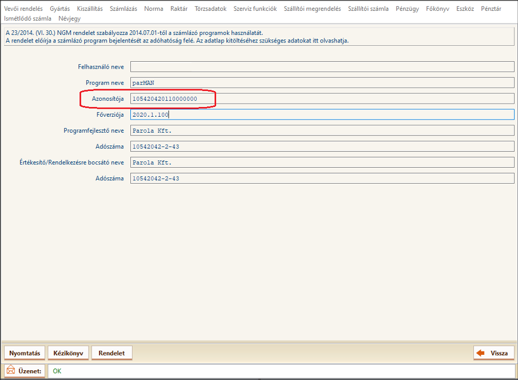518x380 pixels.
Task: Open the Gyártás menu
Action: click(60, 9)
